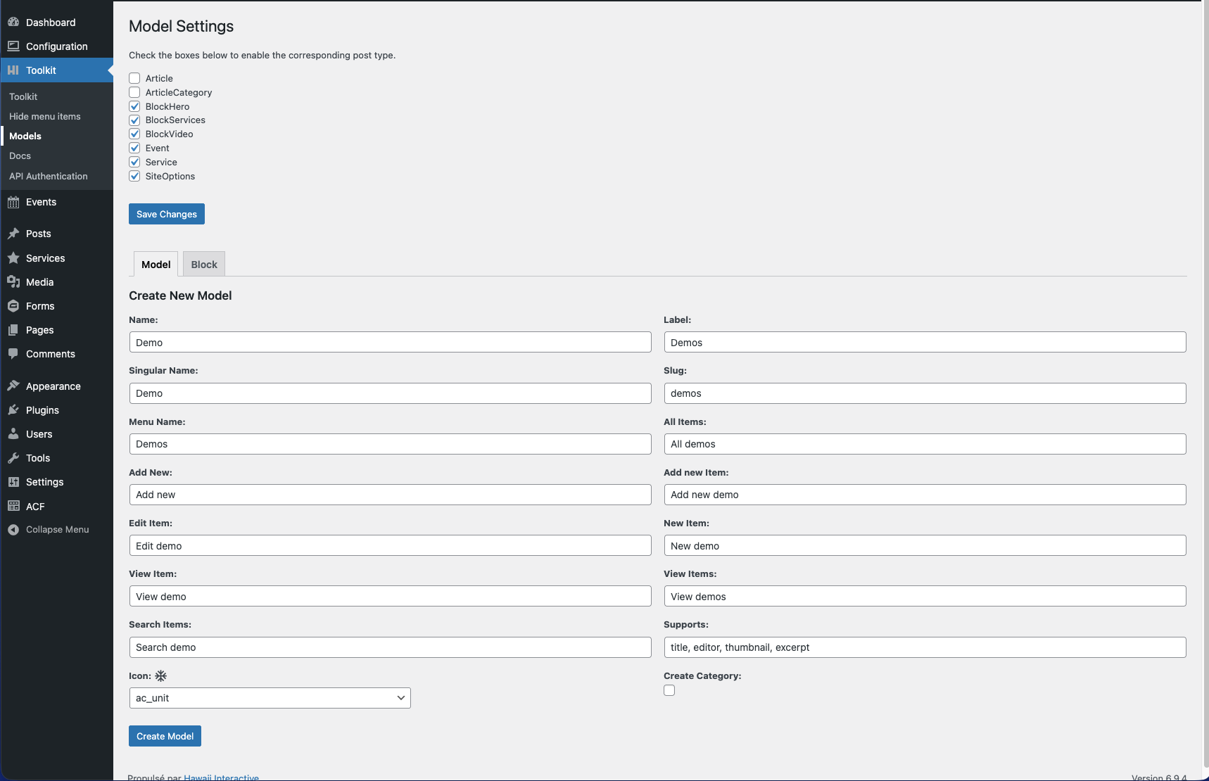Image resolution: width=1209 pixels, height=781 pixels.
Task: Enable the Article post type checkbox
Action: [134, 78]
